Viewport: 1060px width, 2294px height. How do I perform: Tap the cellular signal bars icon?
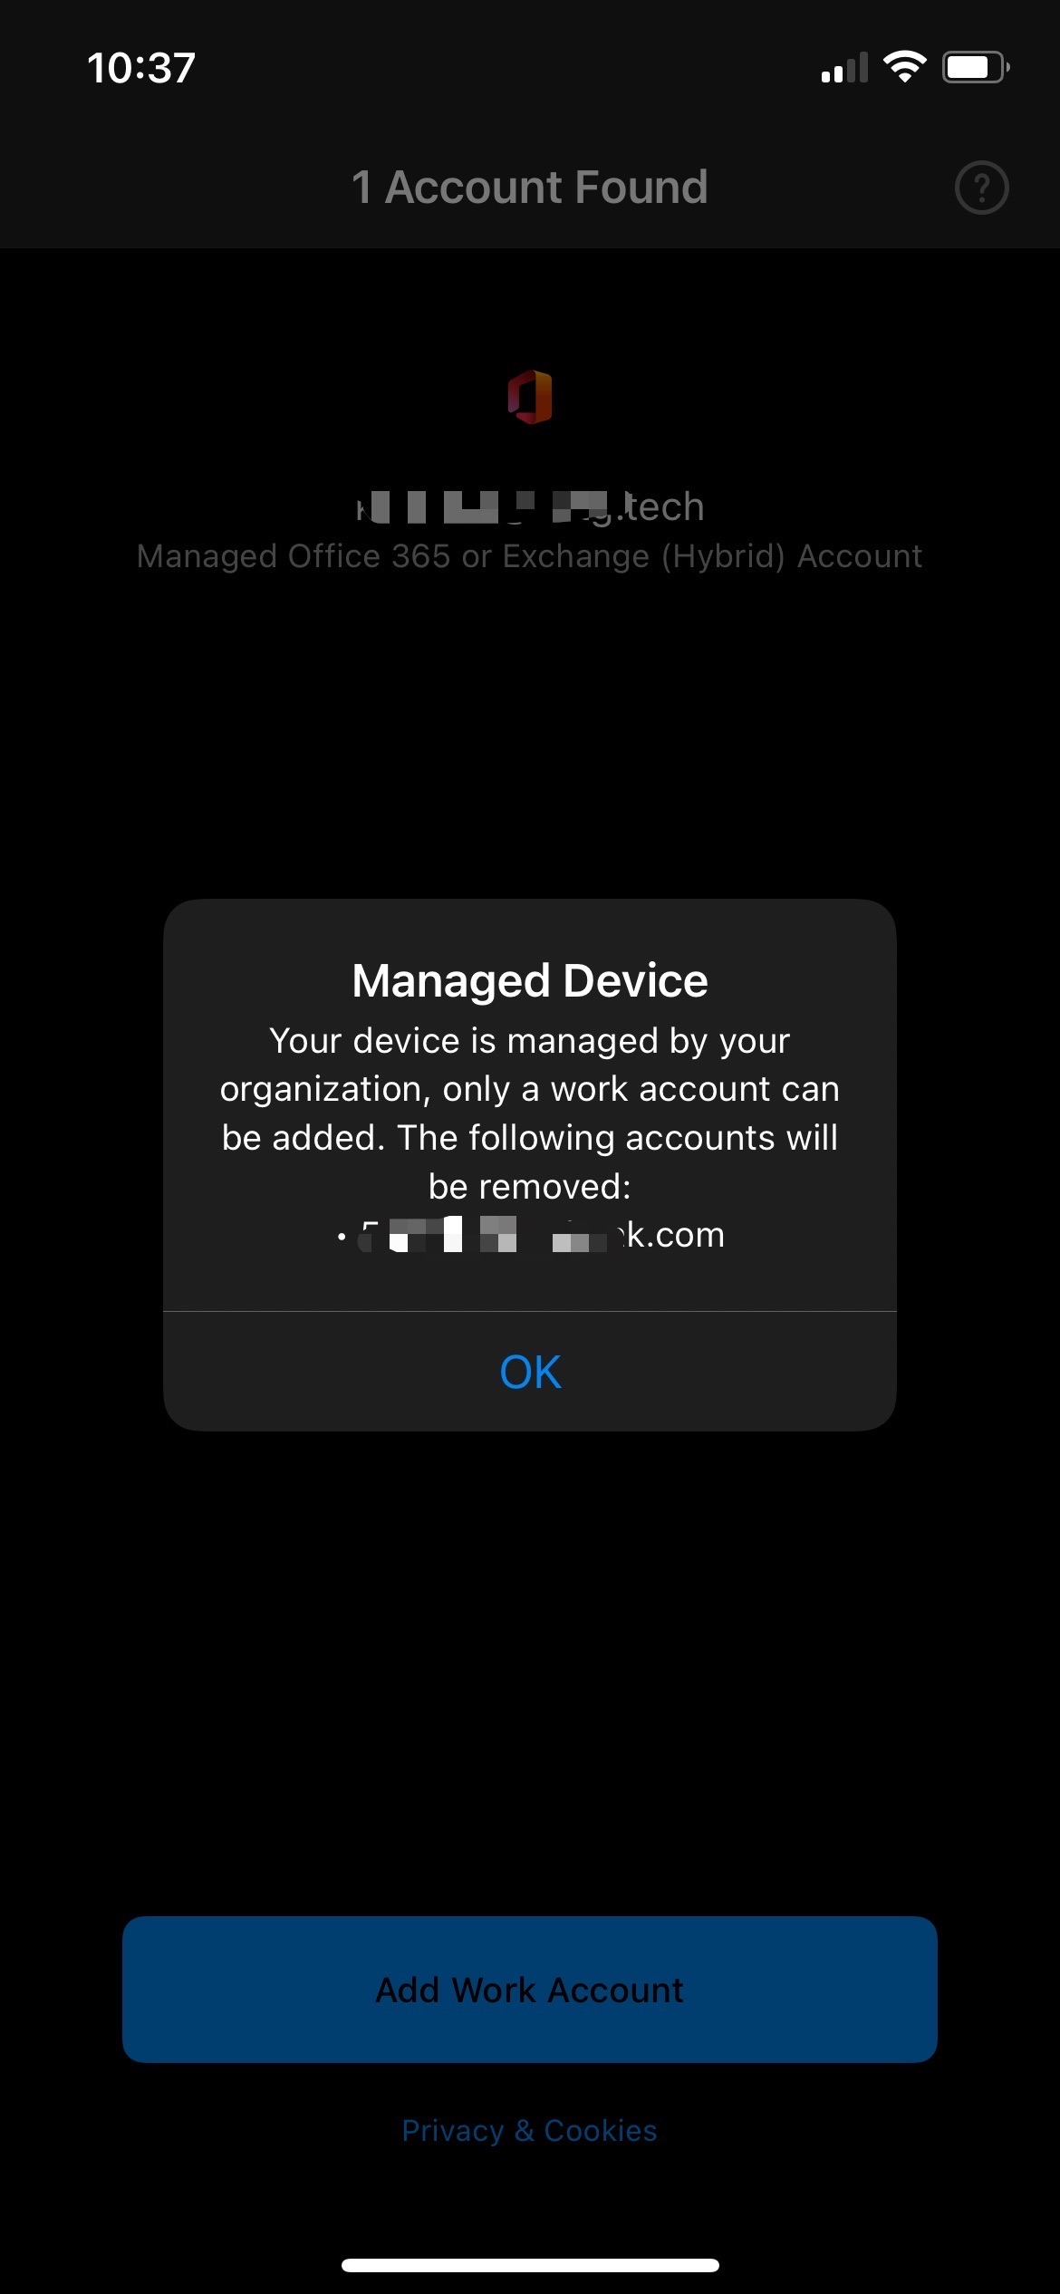tap(843, 68)
